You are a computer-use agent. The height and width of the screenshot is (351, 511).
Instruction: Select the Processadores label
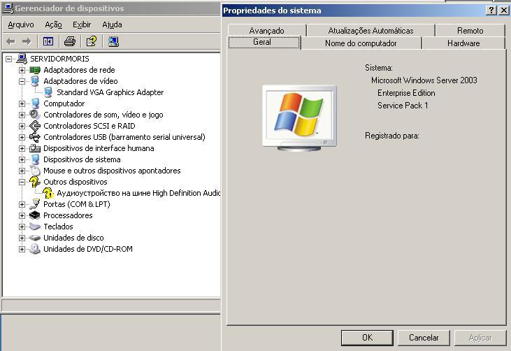tap(68, 215)
